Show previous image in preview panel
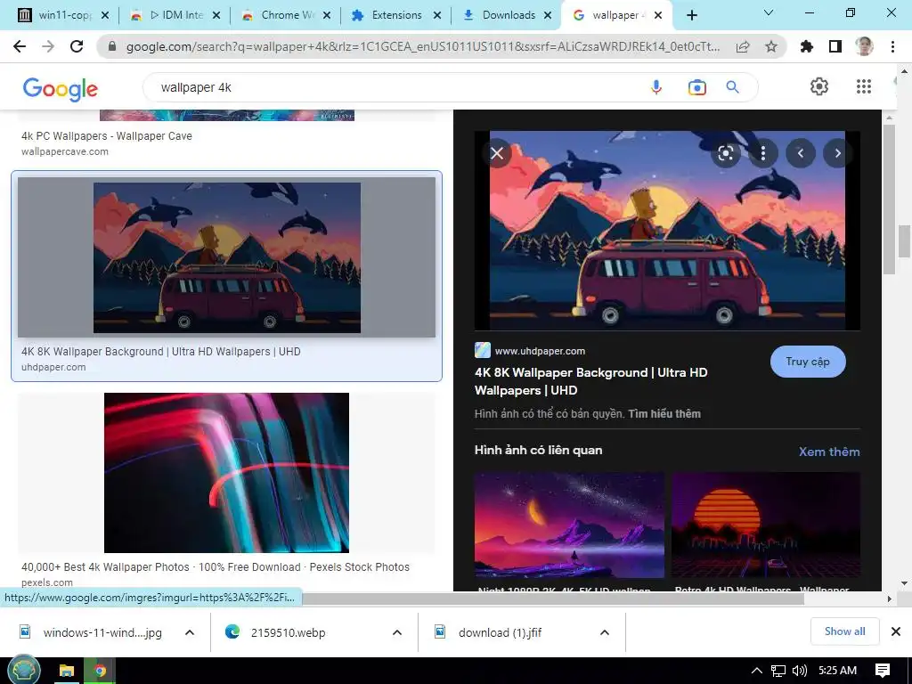 tap(801, 153)
